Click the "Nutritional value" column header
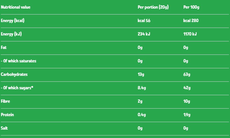The image size is (230, 138). point(15,7)
